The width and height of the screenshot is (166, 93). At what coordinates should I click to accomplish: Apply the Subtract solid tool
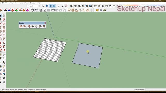pyautogui.click(x=83, y=6)
